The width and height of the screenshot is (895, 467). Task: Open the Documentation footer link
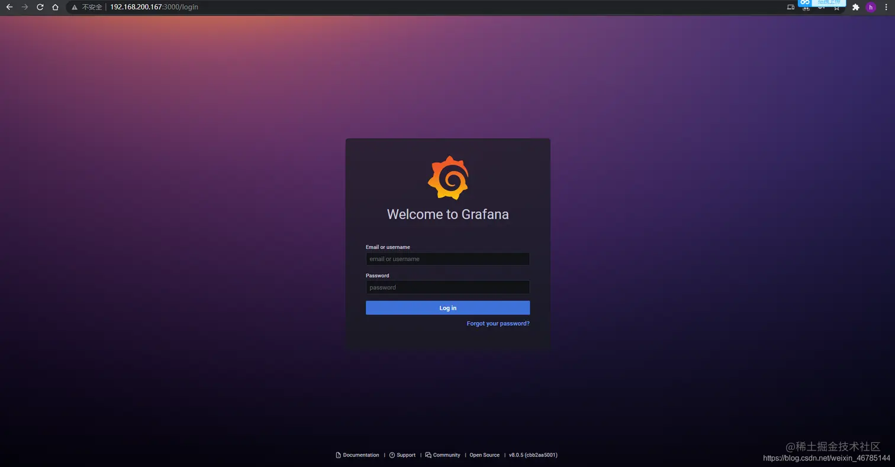pyautogui.click(x=361, y=455)
